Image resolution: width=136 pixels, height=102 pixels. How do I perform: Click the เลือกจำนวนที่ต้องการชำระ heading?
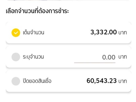(38, 11)
